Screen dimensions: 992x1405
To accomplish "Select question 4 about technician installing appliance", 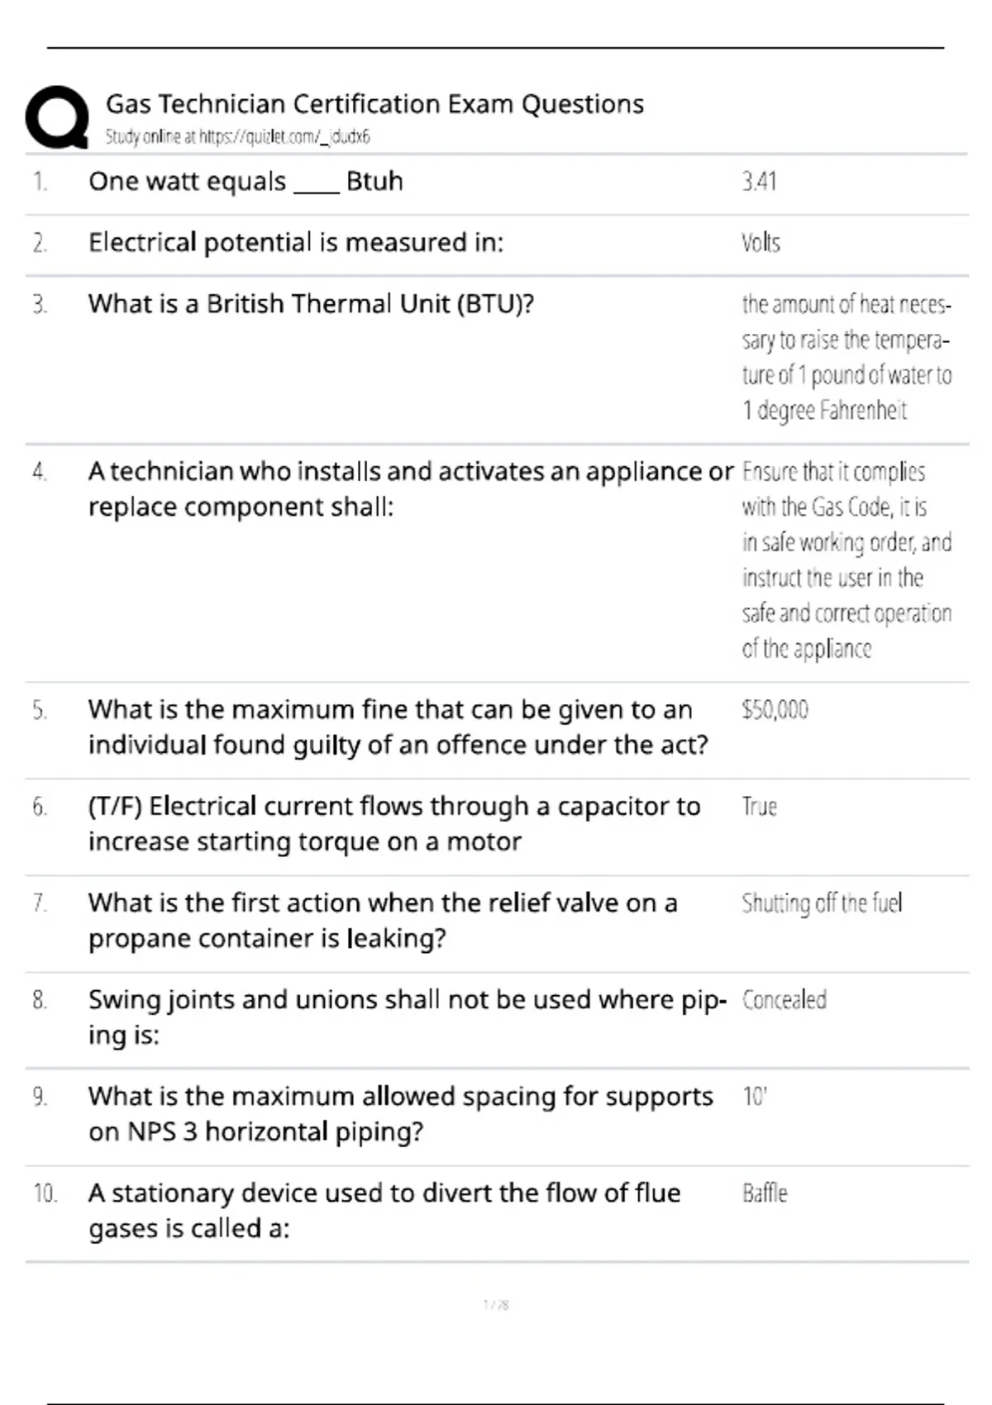I will click(x=410, y=488).
